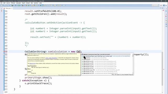Open the Debug dropdown arrow
This screenshot has width=168, height=94.
pyautogui.click(x=17, y=5)
